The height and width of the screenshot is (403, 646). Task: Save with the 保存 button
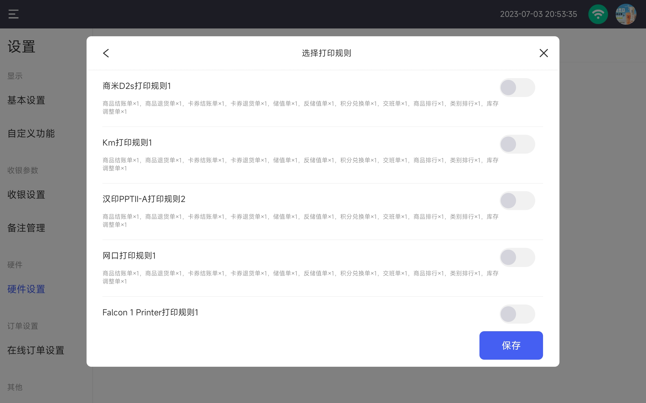511,345
